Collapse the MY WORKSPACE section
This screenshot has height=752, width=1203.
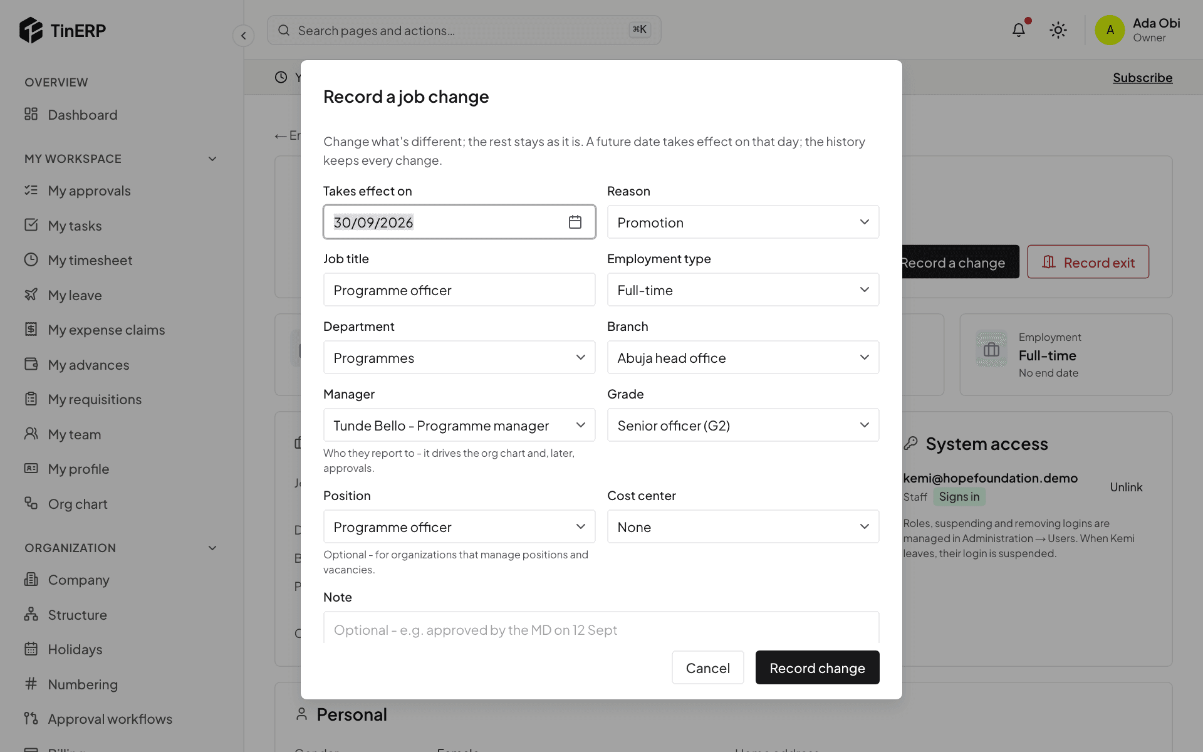tap(212, 159)
